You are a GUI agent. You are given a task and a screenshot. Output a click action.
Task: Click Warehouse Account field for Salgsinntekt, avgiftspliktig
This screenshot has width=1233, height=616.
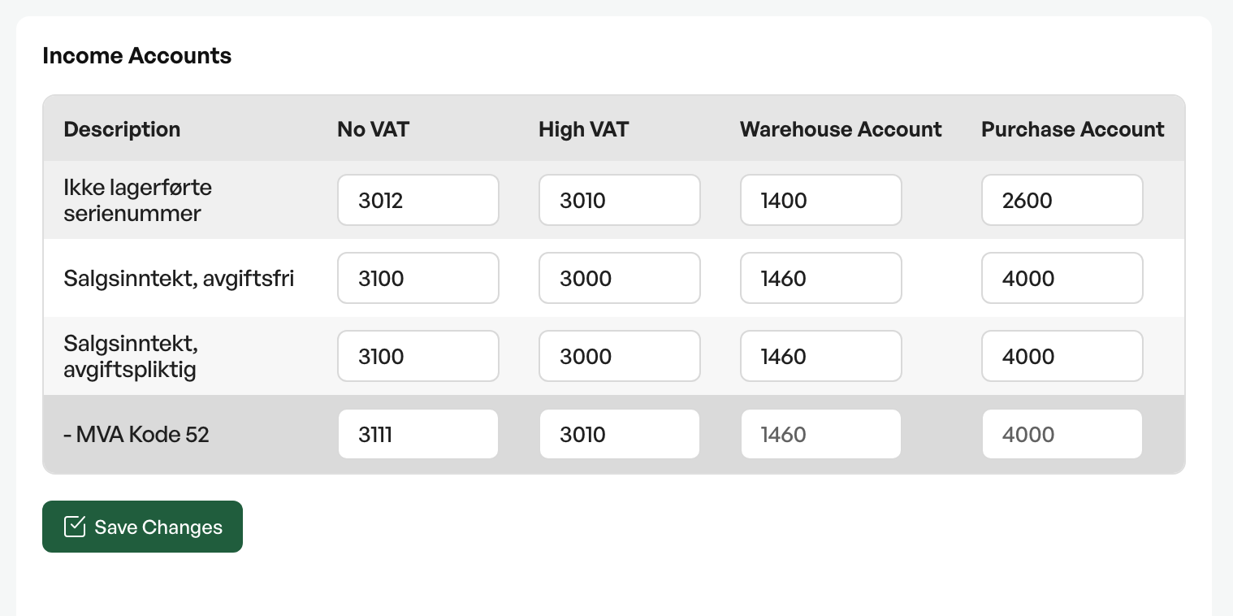[821, 356]
